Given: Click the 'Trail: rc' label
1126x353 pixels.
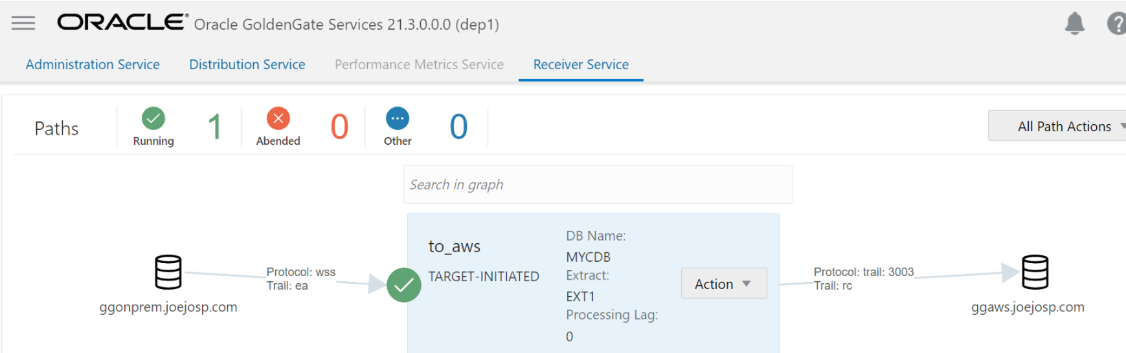Looking at the screenshot, I should [833, 286].
